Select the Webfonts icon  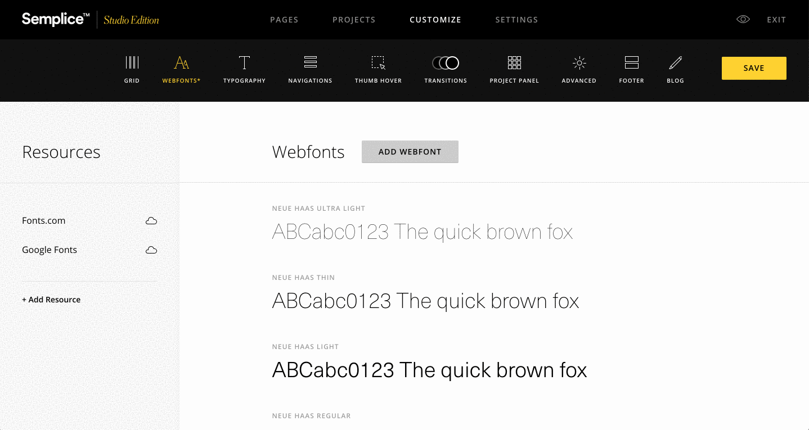tap(181, 62)
